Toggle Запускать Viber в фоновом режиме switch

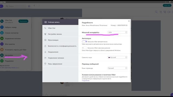85,48
